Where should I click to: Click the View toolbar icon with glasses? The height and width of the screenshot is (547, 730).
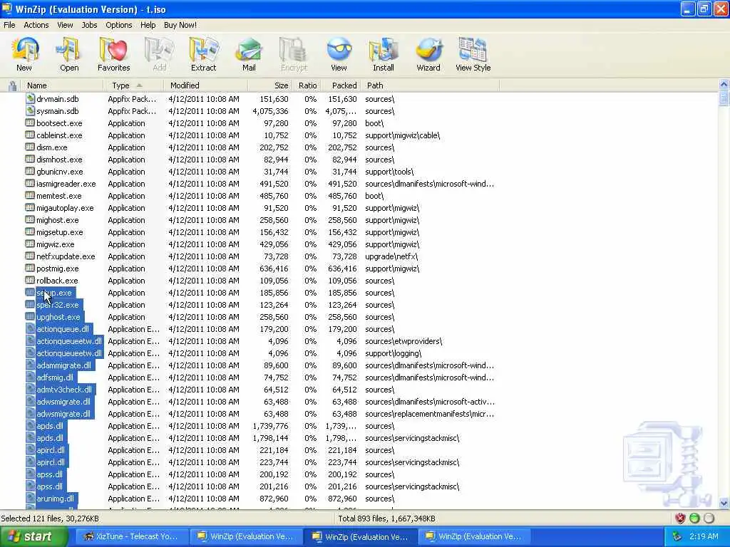tap(339, 49)
